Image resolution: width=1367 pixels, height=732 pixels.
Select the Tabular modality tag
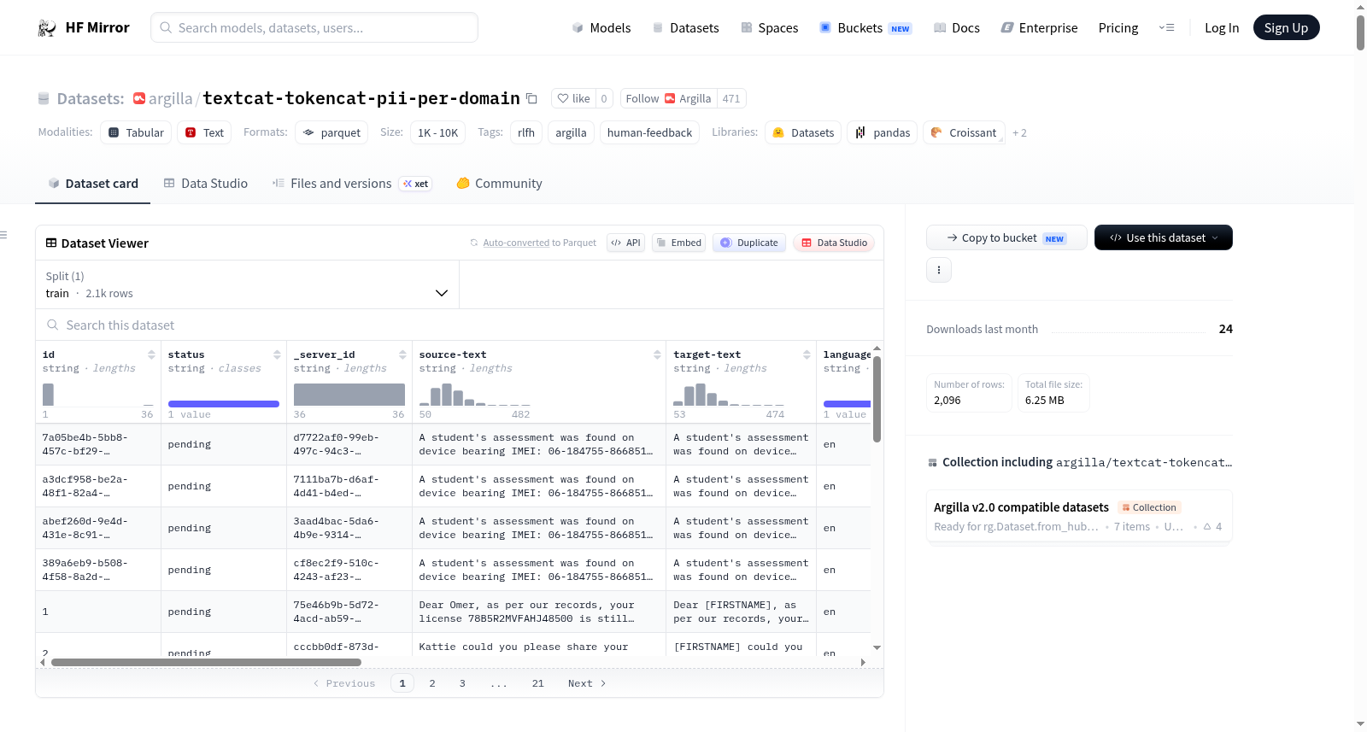coord(137,133)
